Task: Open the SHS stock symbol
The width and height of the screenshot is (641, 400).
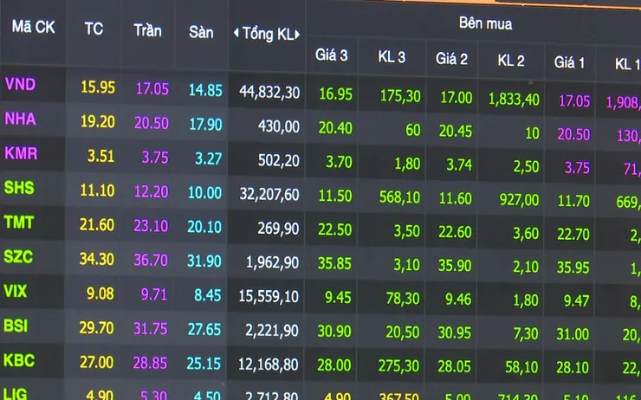Action: point(19,188)
